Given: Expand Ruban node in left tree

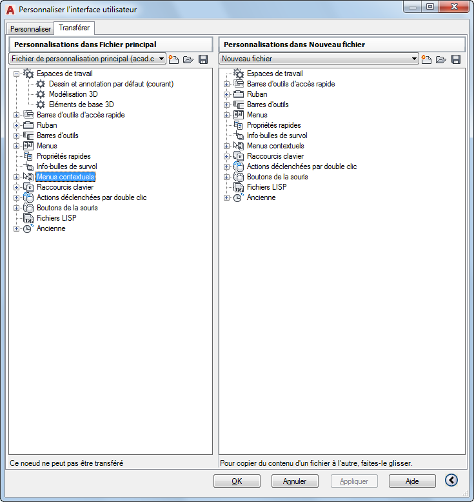Looking at the screenshot, I should (16, 125).
